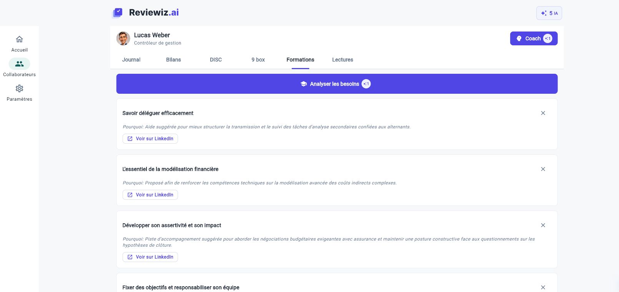View assertivité course on LinkedIn
Viewport: 619px width, 292px height.
tap(150, 257)
